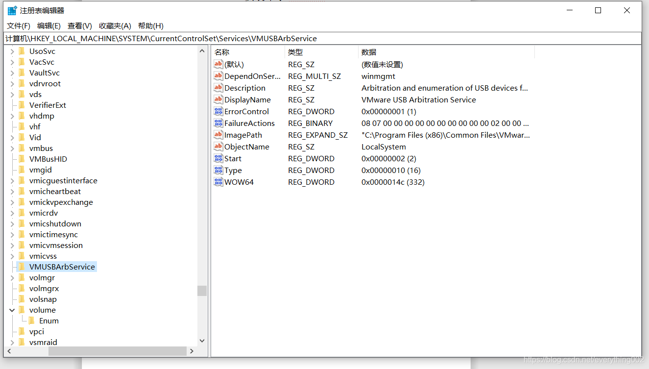Click the string icon of the Description value
Viewport: 649px width, 369px height.
(218, 88)
